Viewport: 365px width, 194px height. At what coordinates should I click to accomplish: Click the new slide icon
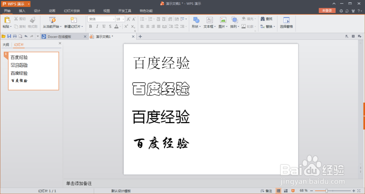point(74,20)
